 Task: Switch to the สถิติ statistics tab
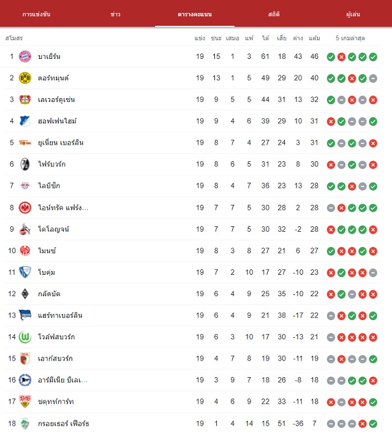pos(274,14)
